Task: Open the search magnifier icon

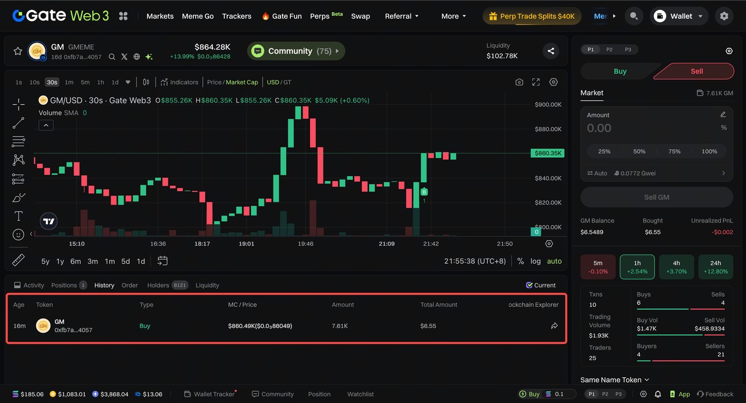Action: (x=634, y=16)
